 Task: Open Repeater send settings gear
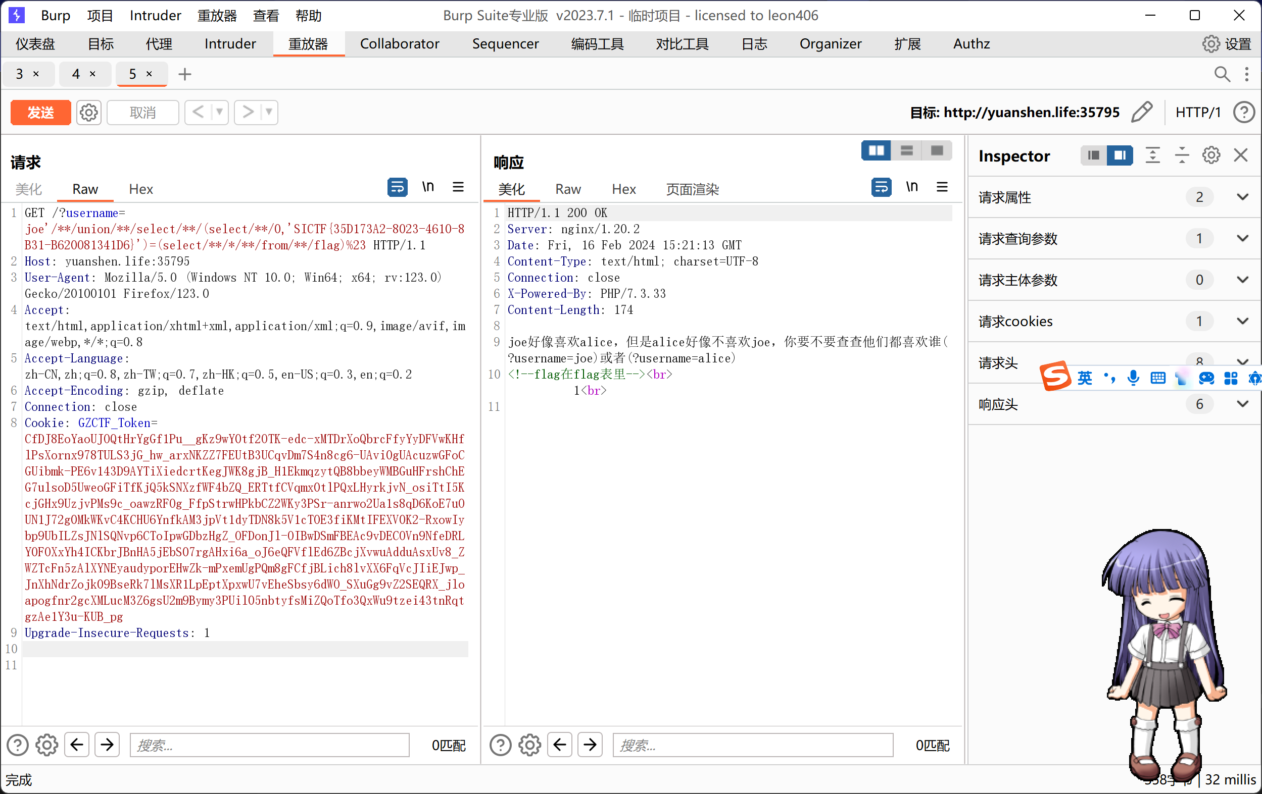(x=88, y=112)
